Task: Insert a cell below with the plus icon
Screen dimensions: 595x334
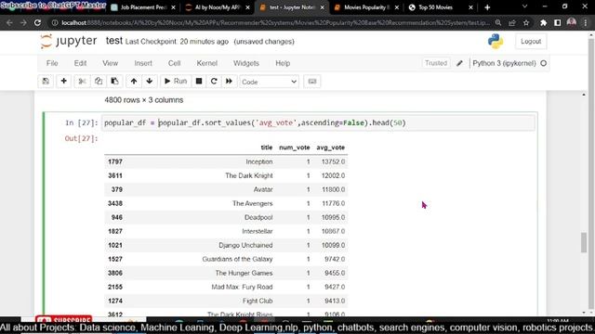Action: [64, 82]
